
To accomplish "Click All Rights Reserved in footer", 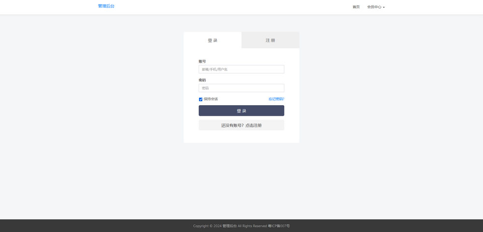I will [x=252, y=226].
